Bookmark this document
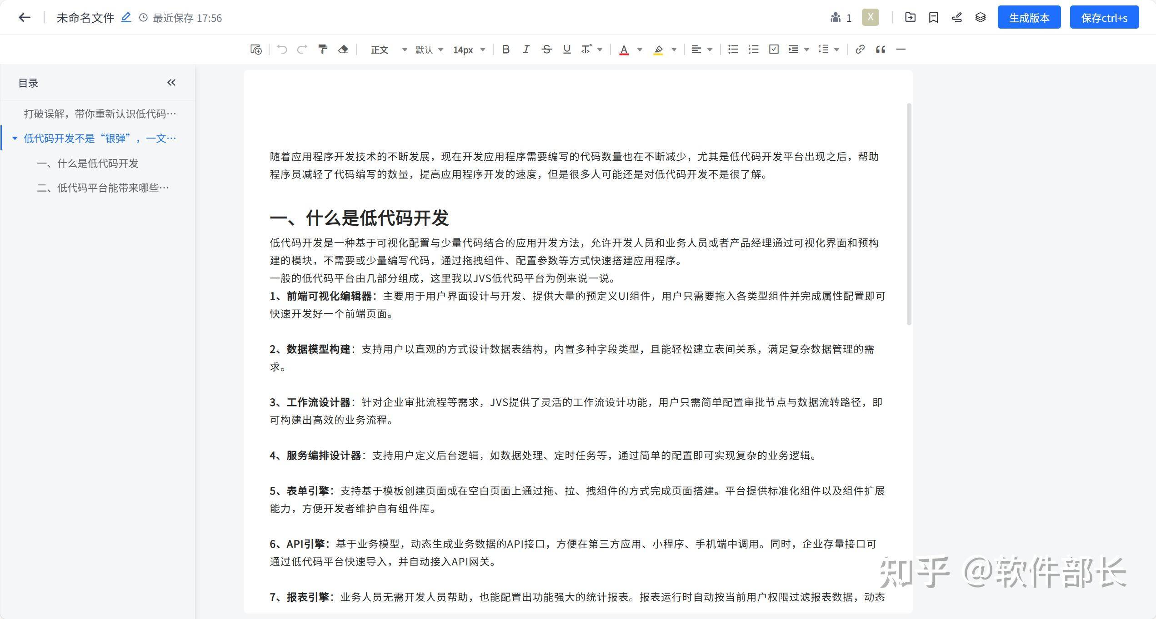1156x619 pixels. click(933, 17)
